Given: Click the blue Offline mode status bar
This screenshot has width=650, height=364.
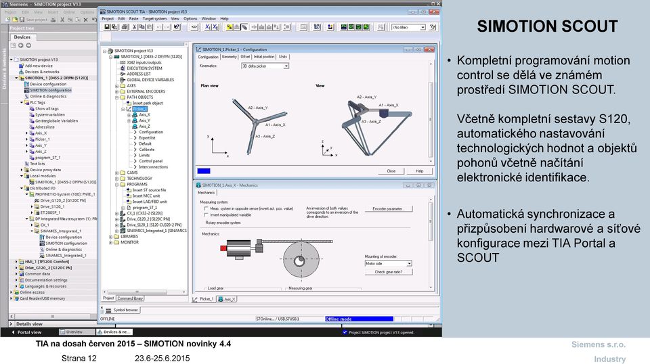Looking at the screenshot, I should (x=359, y=319).
